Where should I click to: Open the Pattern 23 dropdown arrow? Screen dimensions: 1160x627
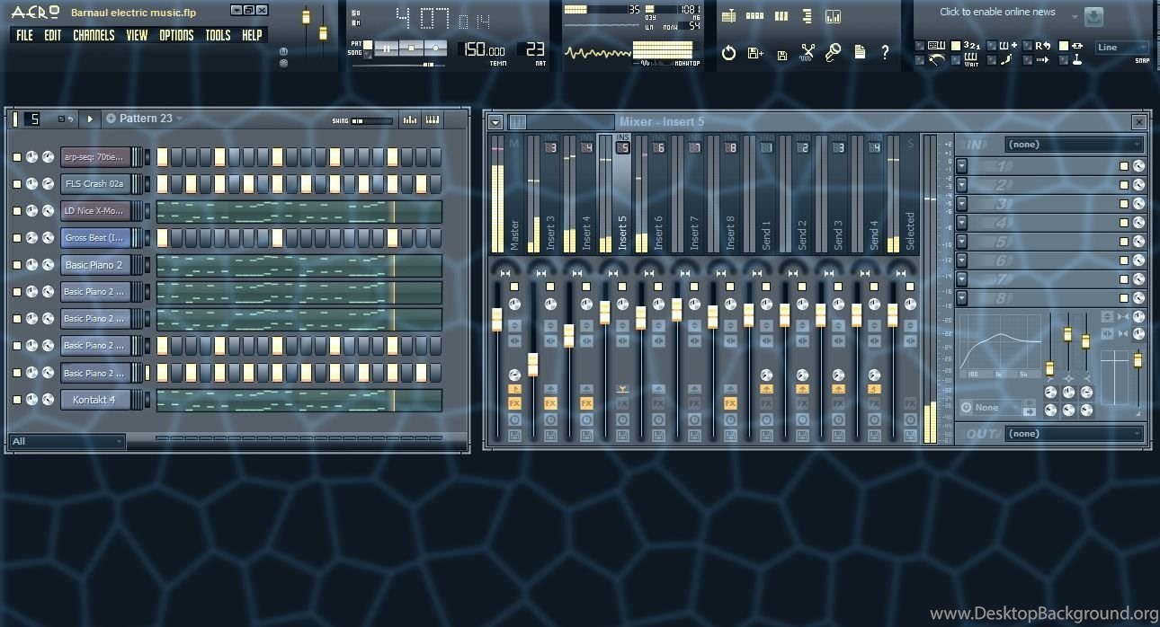point(180,119)
